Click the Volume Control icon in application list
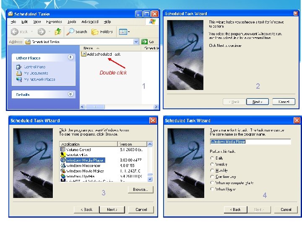 pyautogui.click(x=63, y=149)
